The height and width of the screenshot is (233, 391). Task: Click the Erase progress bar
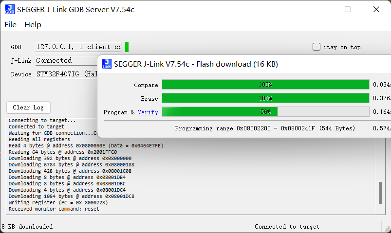(x=265, y=98)
